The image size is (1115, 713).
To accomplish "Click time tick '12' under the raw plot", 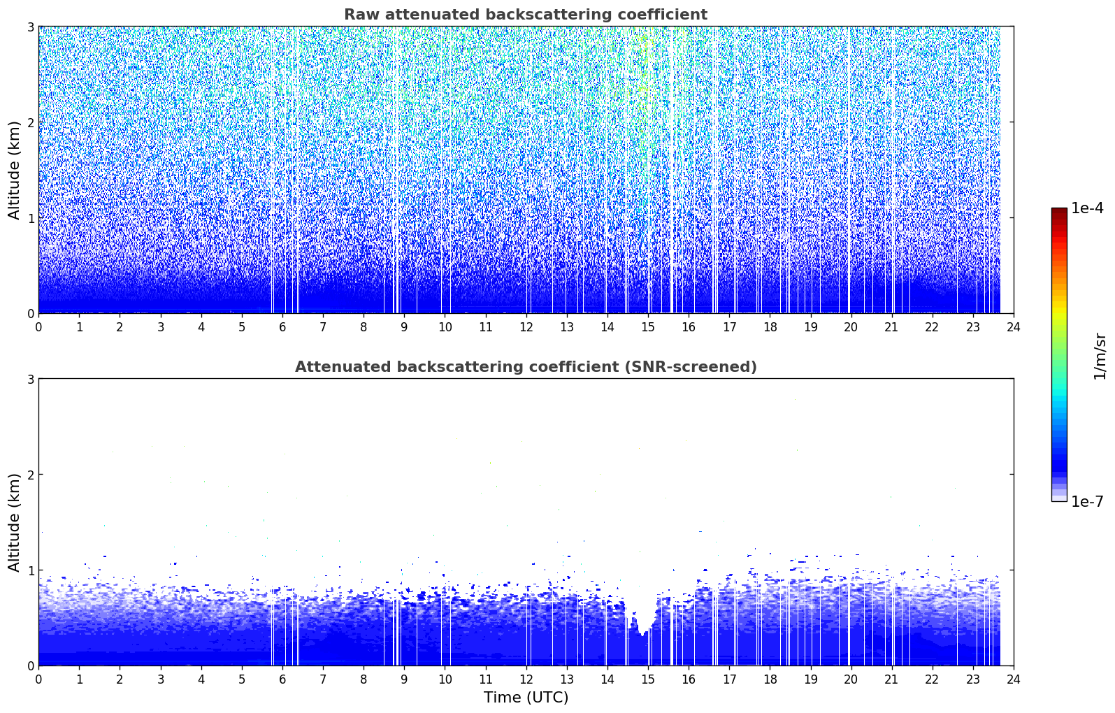I will pos(526,326).
